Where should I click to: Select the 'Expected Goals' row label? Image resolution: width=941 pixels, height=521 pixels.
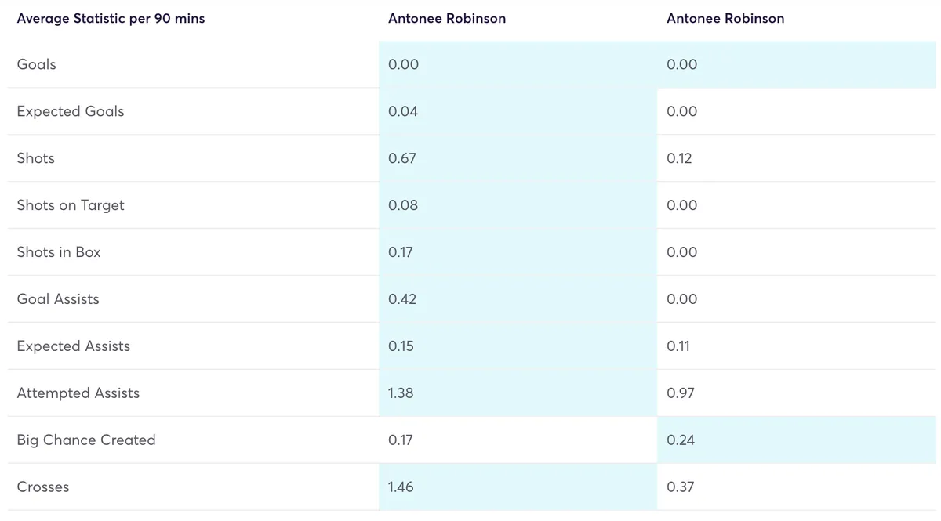tap(71, 111)
